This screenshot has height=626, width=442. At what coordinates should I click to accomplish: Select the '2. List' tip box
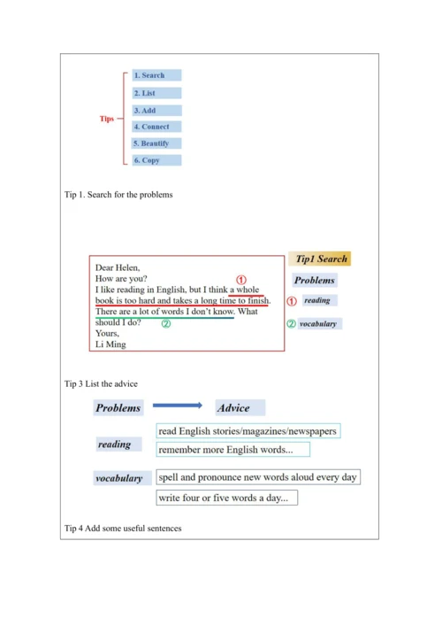(156, 93)
